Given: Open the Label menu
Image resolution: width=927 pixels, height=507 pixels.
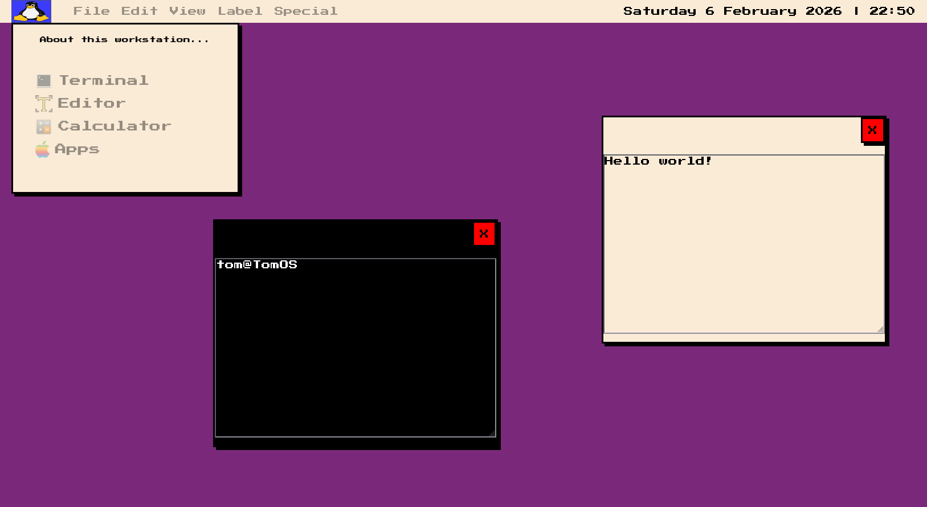Looking at the screenshot, I should pyautogui.click(x=240, y=11).
